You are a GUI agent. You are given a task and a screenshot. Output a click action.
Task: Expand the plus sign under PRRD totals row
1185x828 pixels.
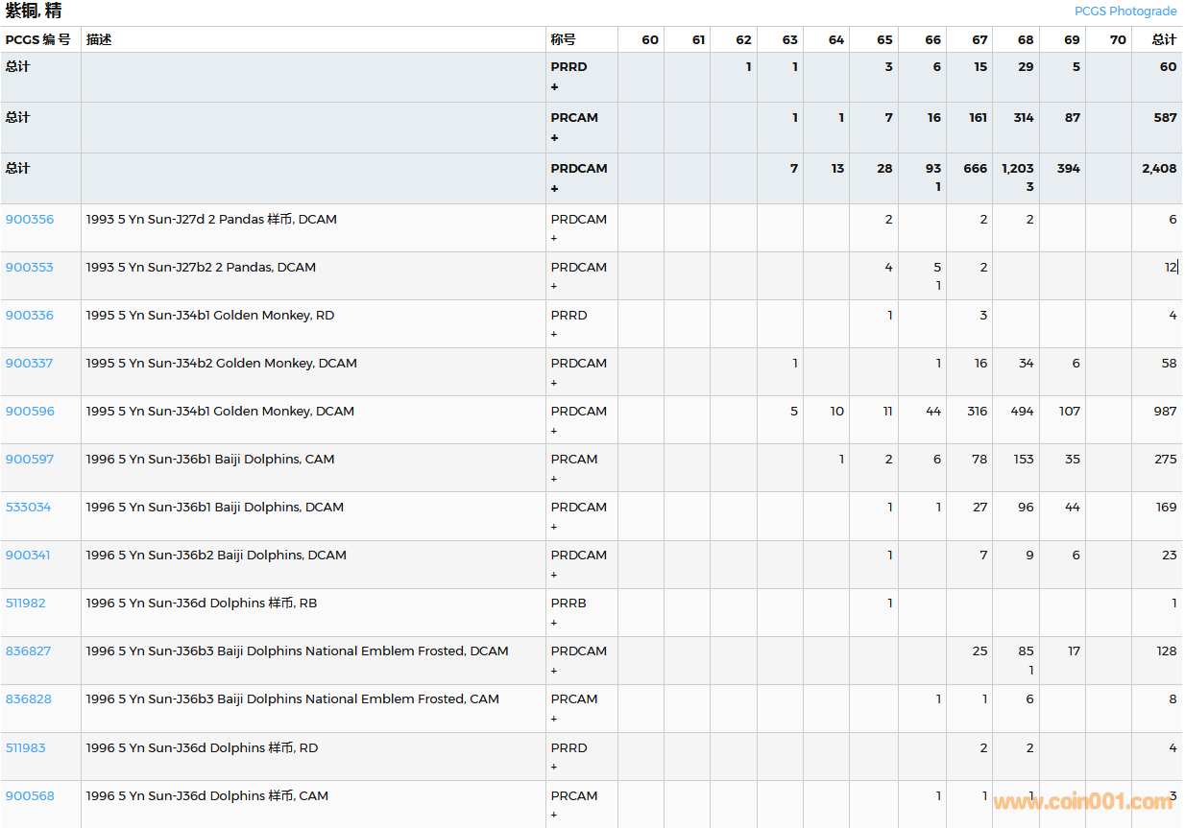554,87
